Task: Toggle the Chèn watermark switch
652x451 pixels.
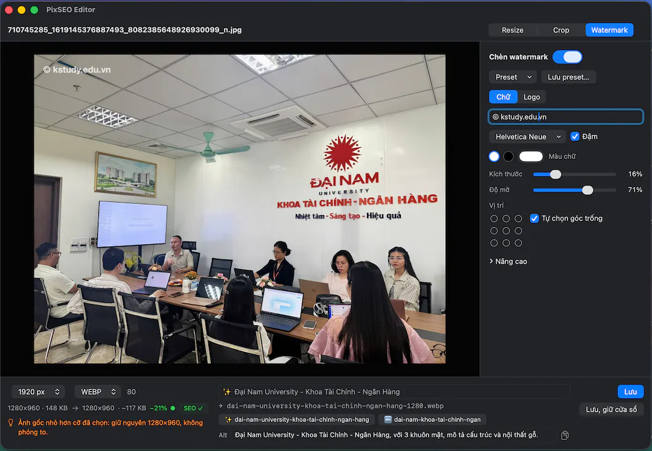Action: click(567, 57)
